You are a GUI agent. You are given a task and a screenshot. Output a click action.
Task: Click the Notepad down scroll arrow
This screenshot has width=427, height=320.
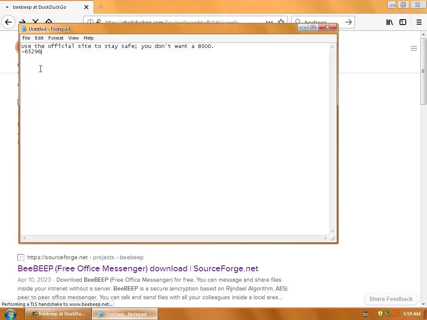tap(332, 232)
